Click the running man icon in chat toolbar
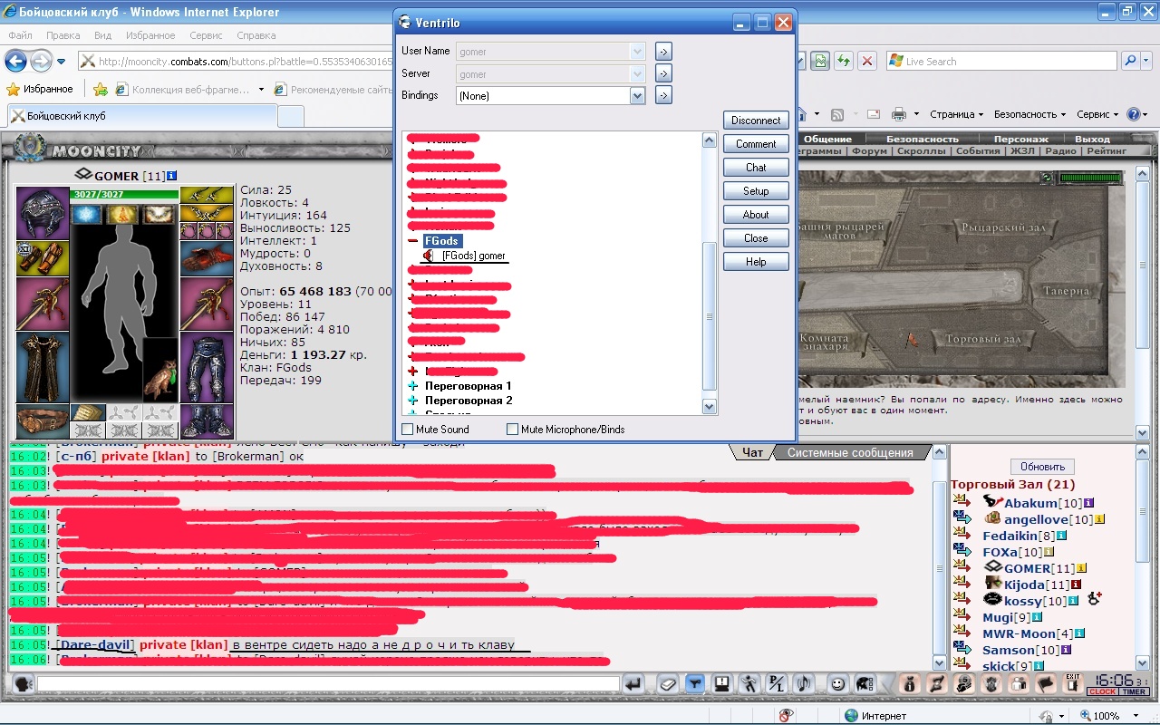The height and width of the screenshot is (725, 1160). click(749, 684)
